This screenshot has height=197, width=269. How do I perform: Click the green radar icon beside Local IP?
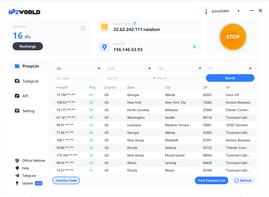(194, 47)
